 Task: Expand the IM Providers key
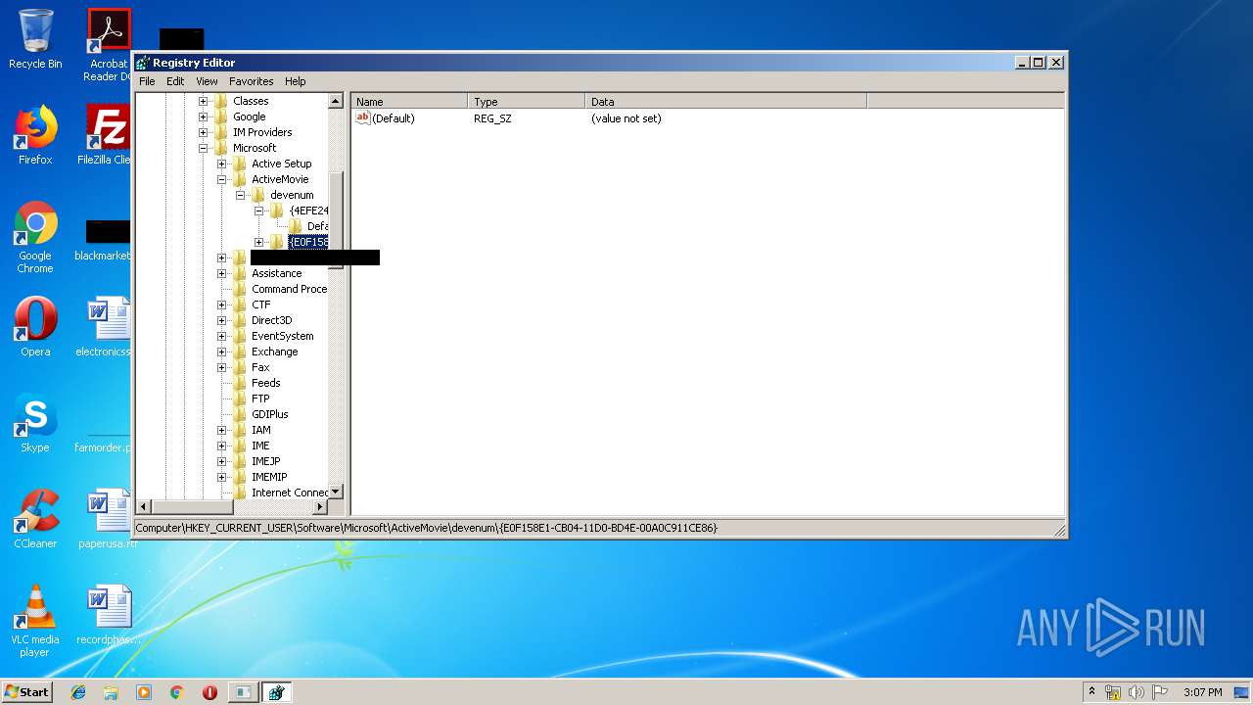[203, 132]
